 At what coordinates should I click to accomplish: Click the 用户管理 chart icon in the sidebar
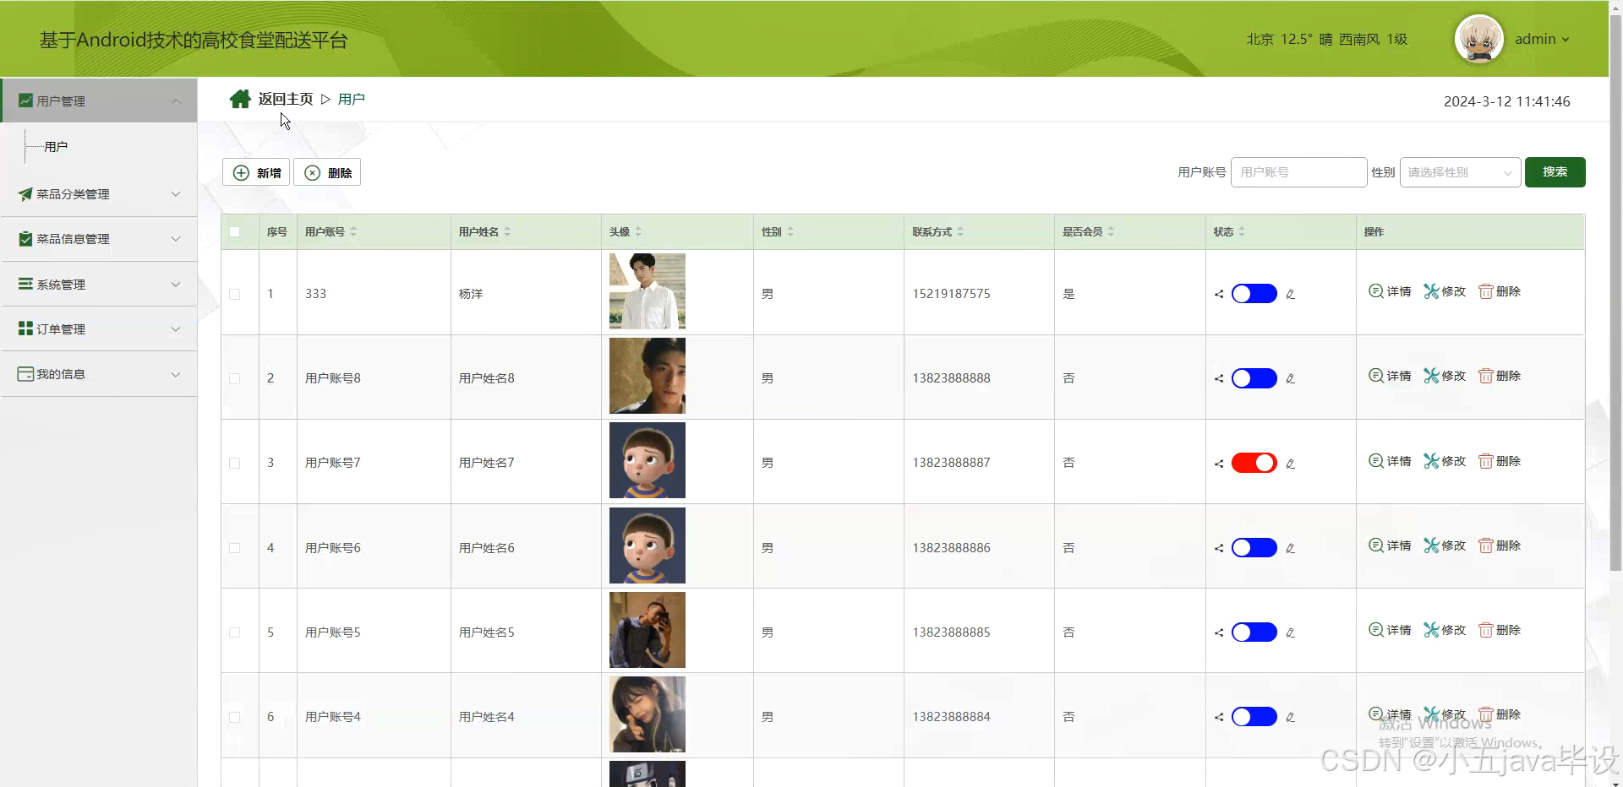[x=25, y=100]
